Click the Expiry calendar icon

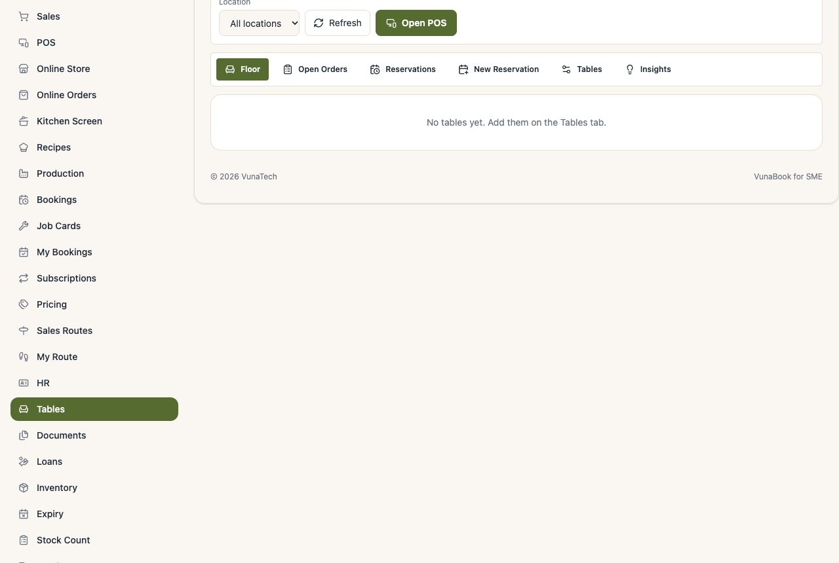24,514
